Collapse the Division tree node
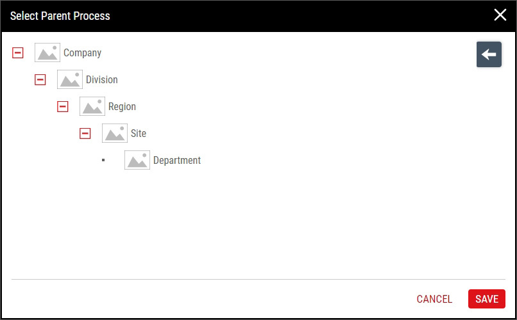This screenshot has height=320, width=517. (x=40, y=79)
